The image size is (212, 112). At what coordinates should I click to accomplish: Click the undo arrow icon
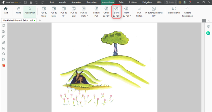tap(37, 2)
